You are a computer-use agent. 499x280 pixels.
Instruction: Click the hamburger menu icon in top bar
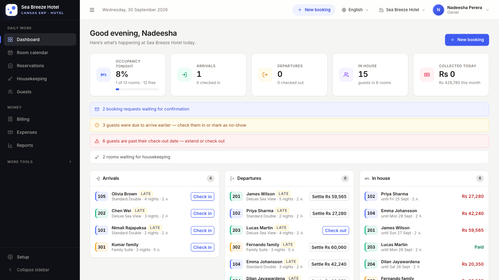click(x=92, y=10)
